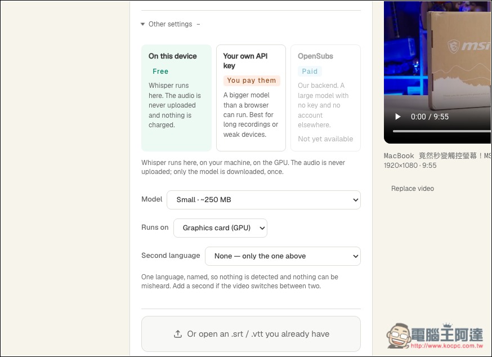
Task: Open the Model dropdown showing Small ~250 MB
Action: click(263, 200)
